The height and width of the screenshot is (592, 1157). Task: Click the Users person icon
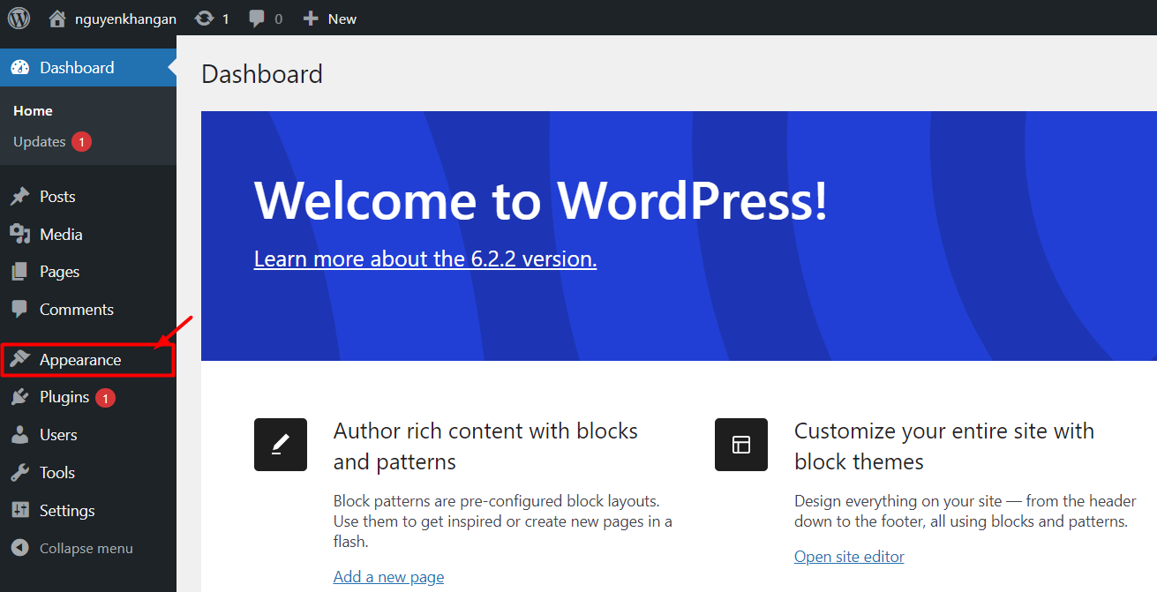[x=19, y=435]
